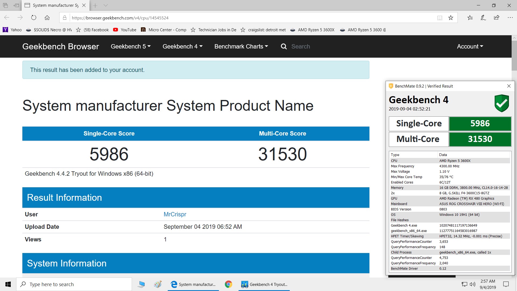517x291 pixels.
Task: Click the browser Forward arrow
Action: [20, 18]
